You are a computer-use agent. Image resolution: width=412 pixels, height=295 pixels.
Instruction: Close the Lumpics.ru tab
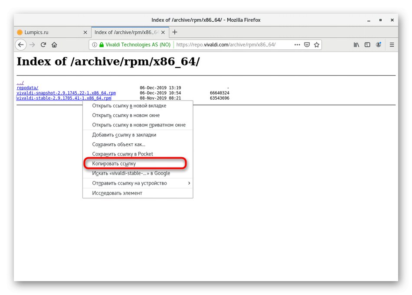coord(85,32)
